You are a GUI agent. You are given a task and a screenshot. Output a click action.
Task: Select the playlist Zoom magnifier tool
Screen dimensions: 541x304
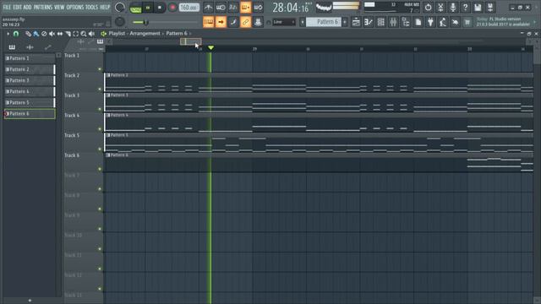tap(84, 34)
